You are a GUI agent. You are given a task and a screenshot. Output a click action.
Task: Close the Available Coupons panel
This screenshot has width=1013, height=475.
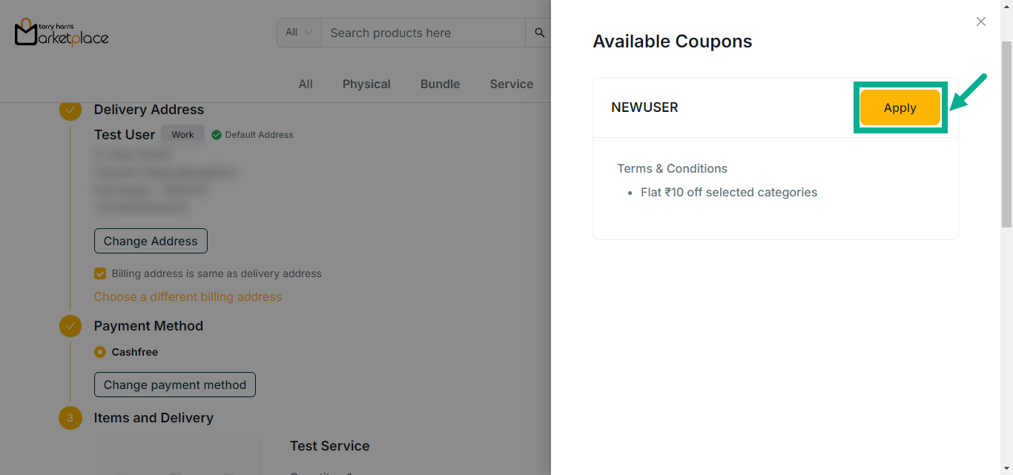click(x=981, y=21)
